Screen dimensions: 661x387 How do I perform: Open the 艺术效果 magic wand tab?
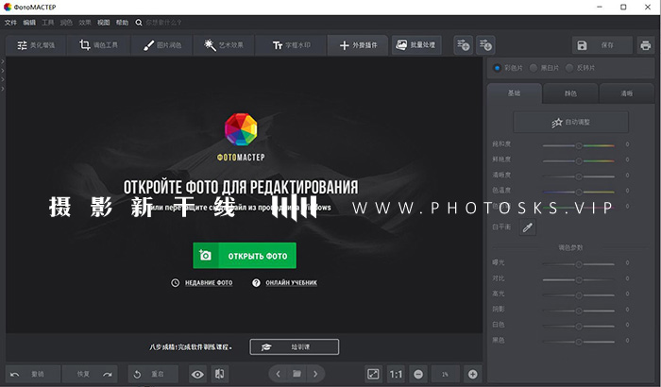coord(224,45)
